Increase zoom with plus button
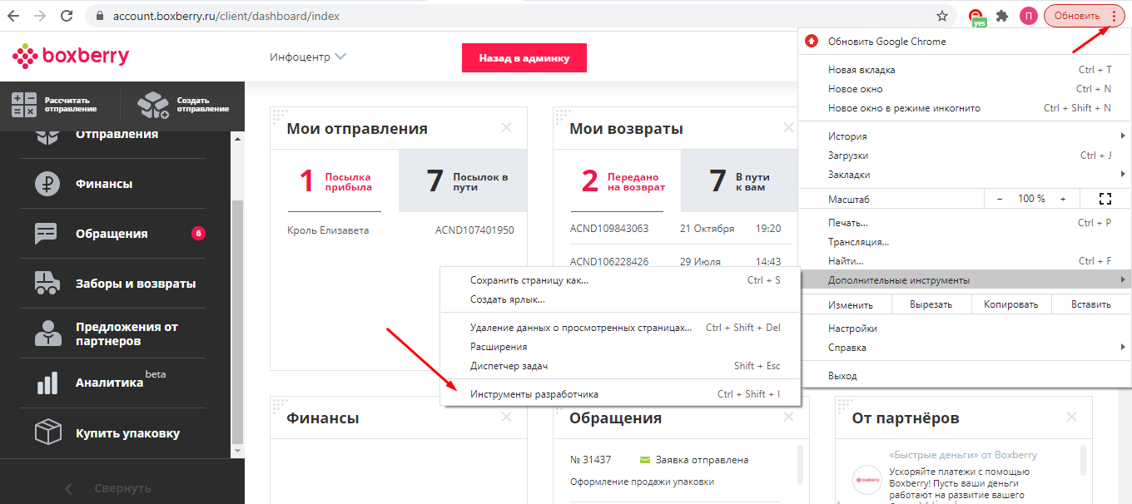 [x=1063, y=199]
